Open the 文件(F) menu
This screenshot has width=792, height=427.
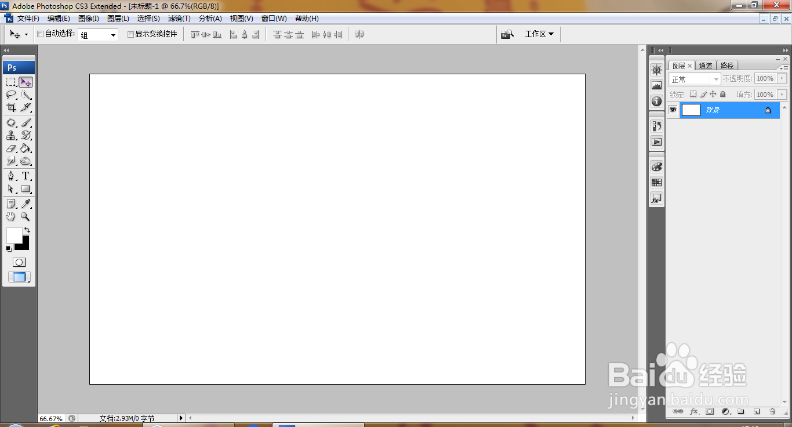coord(28,19)
